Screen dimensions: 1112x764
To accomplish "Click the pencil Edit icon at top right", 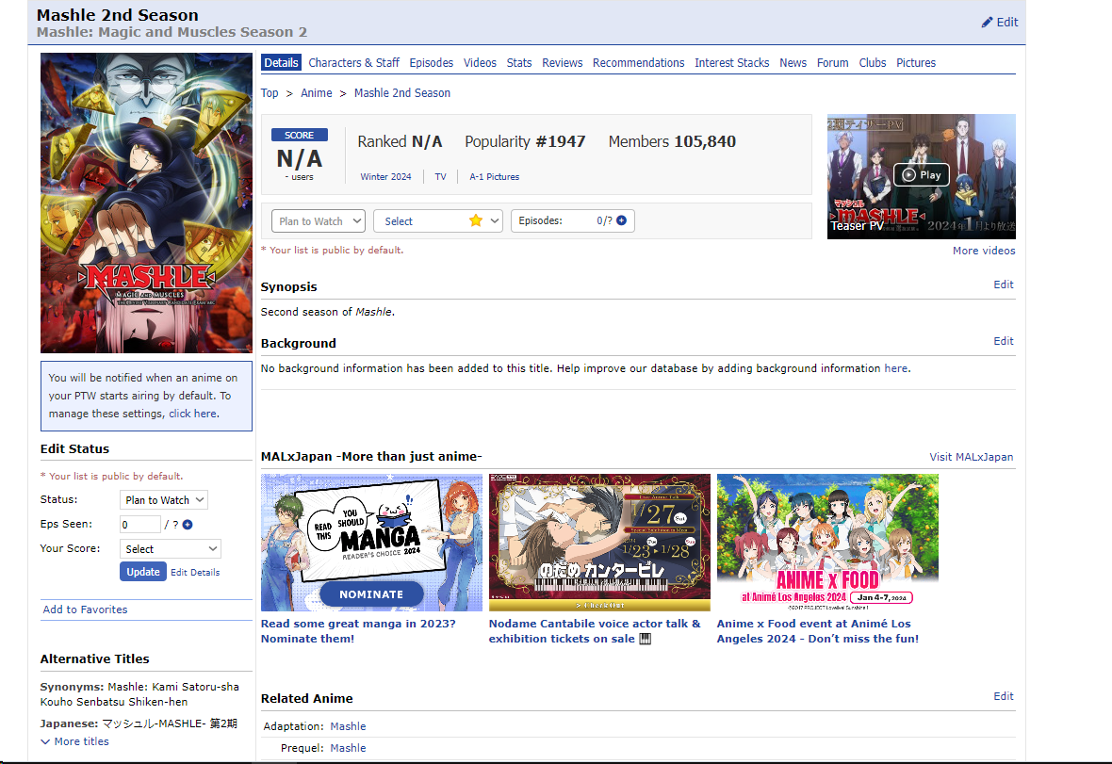I will tap(988, 23).
